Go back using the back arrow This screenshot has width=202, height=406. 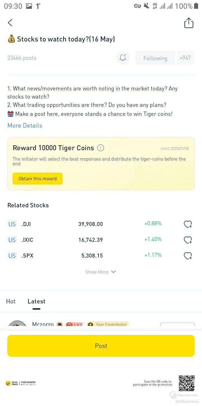10,23
